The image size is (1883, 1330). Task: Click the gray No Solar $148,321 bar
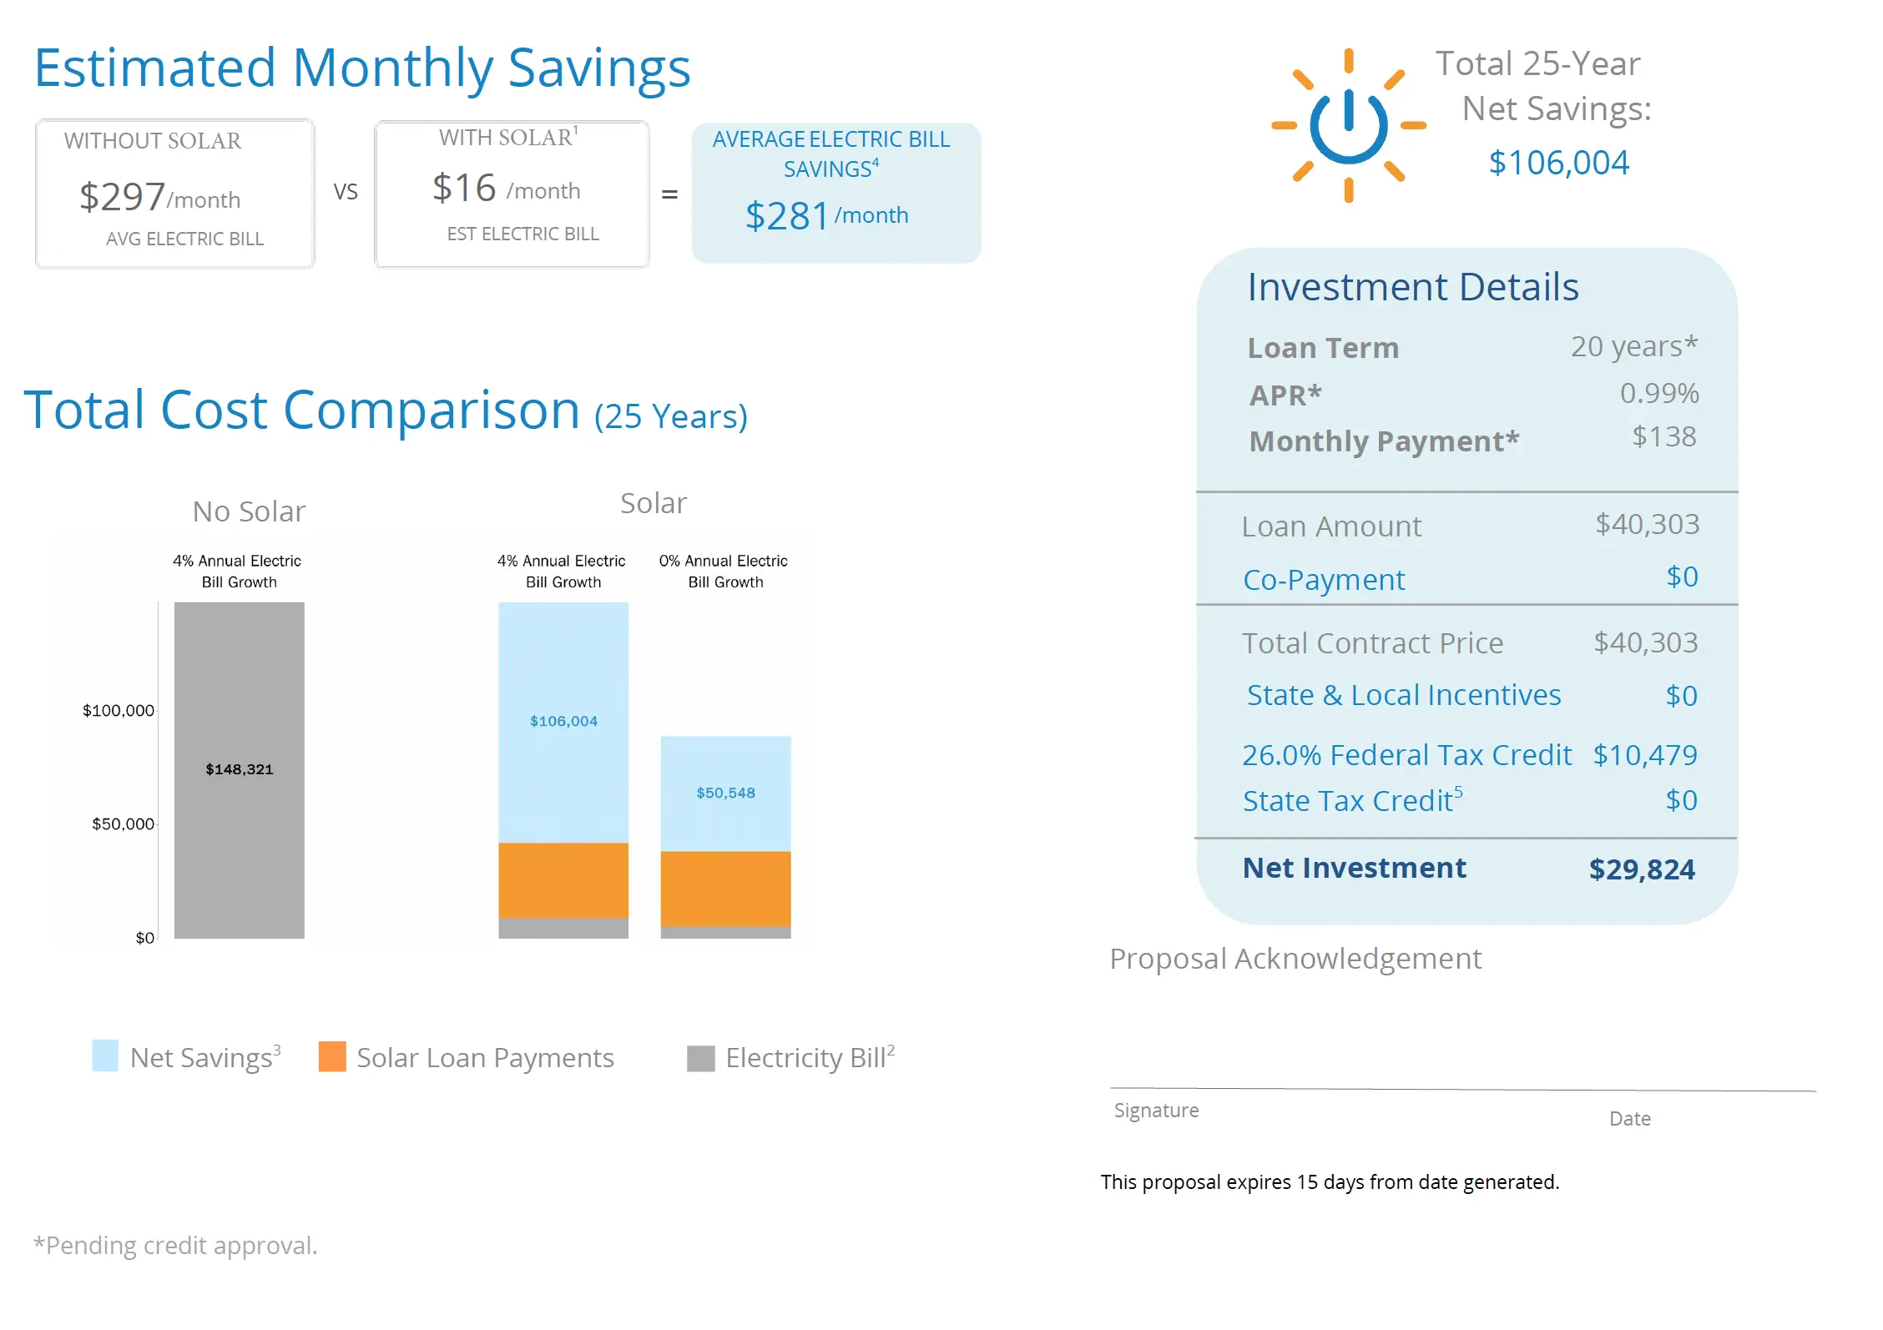coord(239,769)
